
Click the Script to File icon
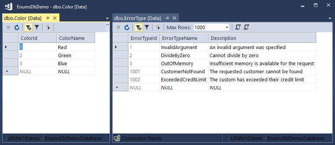pos(246,27)
